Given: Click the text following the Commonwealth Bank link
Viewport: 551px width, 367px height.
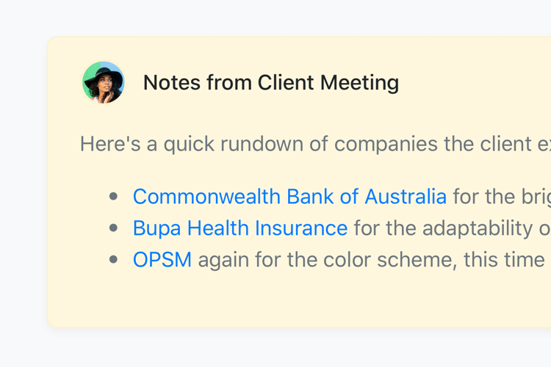Looking at the screenshot, I should pos(500,197).
